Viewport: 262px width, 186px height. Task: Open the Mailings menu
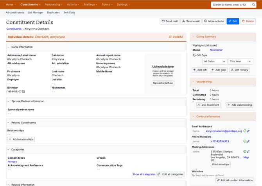(90, 5)
